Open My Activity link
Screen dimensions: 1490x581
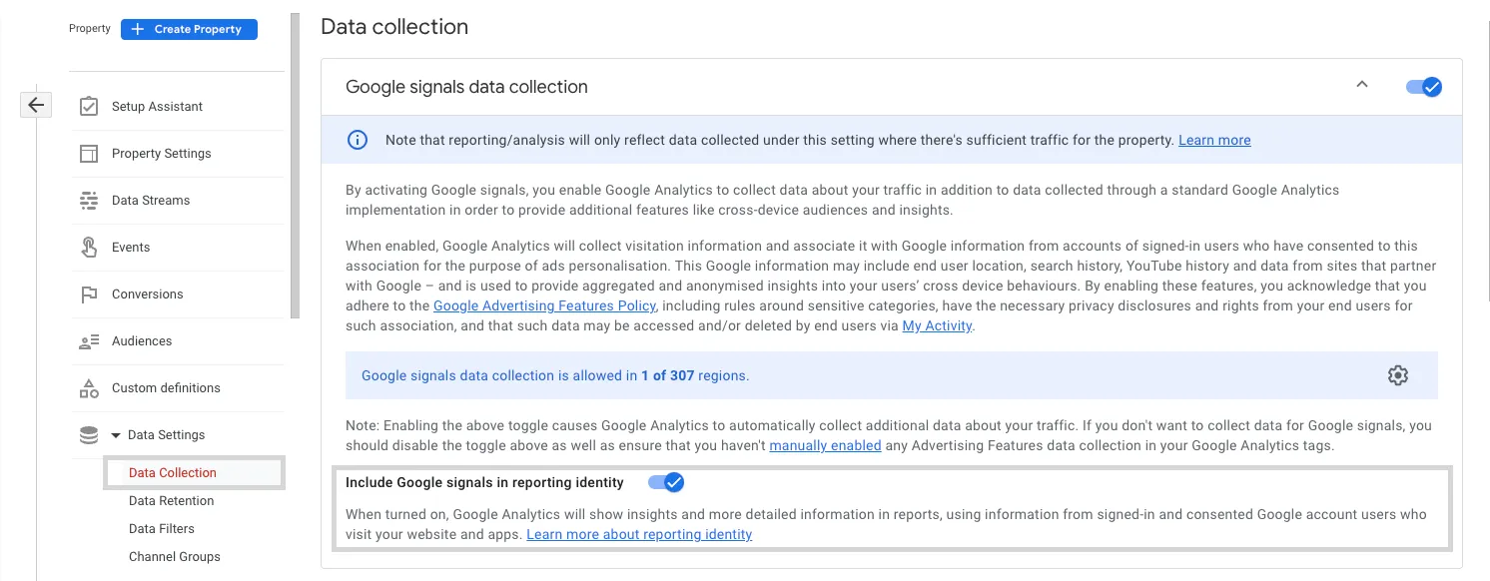tap(937, 325)
